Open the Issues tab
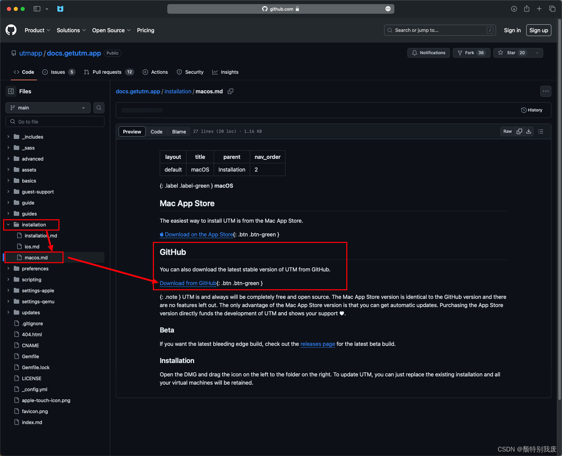Viewport: 562px width, 456px height. pyautogui.click(x=59, y=72)
